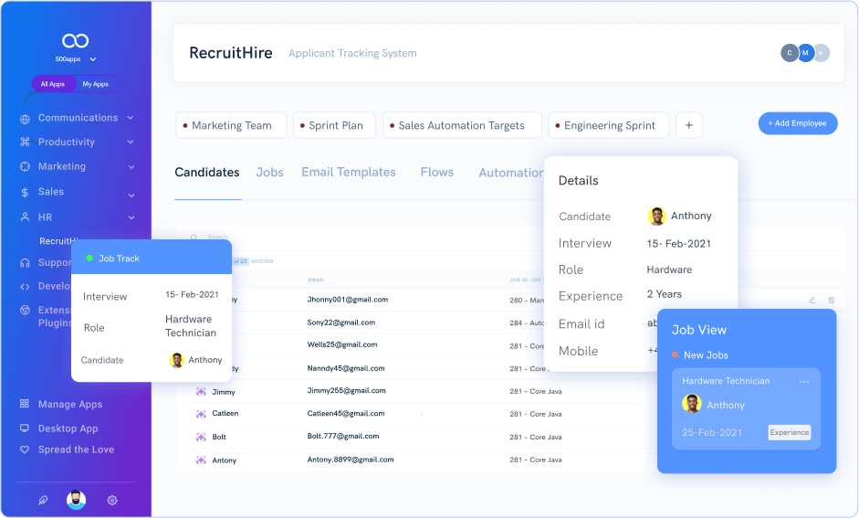This screenshot has height=518, width=859.
Task: Click the Add Employee button
Action: coord(797,123)
